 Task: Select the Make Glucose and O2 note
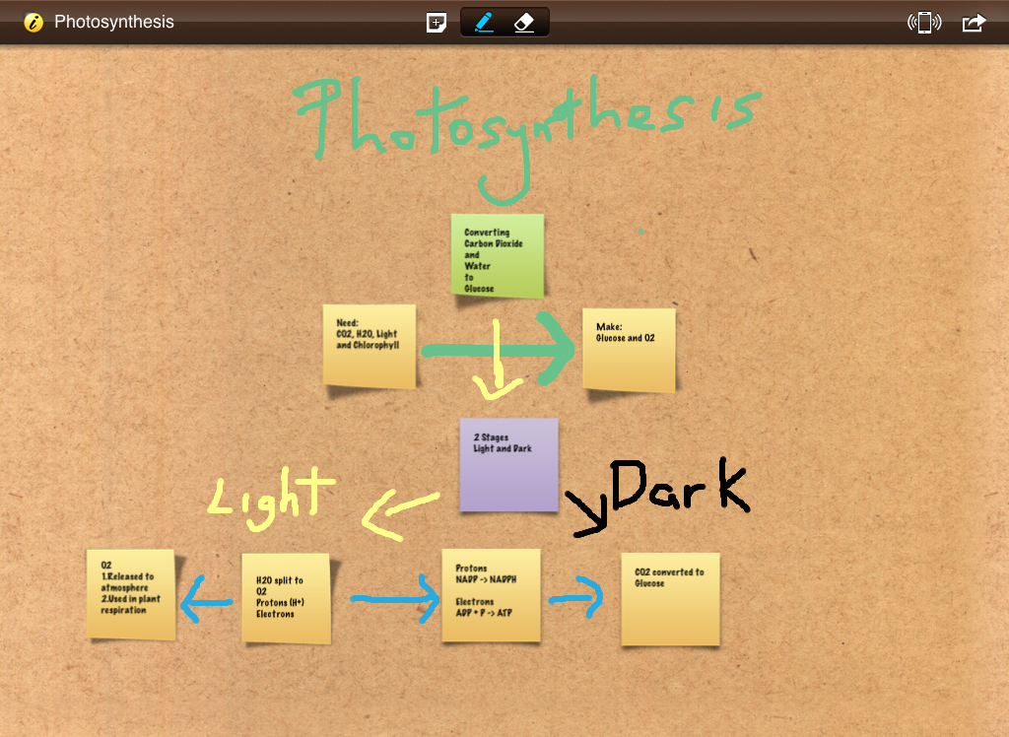click(629, 349)
